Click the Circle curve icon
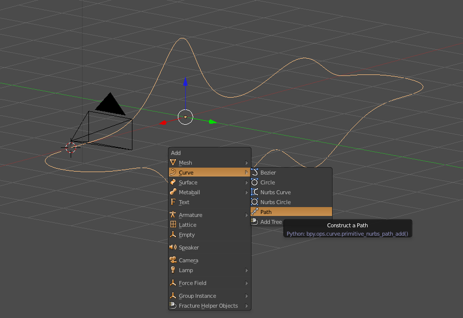 pyautogui.click(x=254, y=182)
